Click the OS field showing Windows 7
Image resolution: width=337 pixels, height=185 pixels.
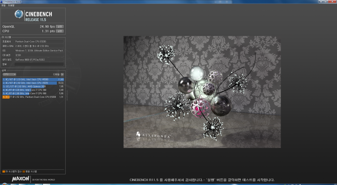(39, 50)
